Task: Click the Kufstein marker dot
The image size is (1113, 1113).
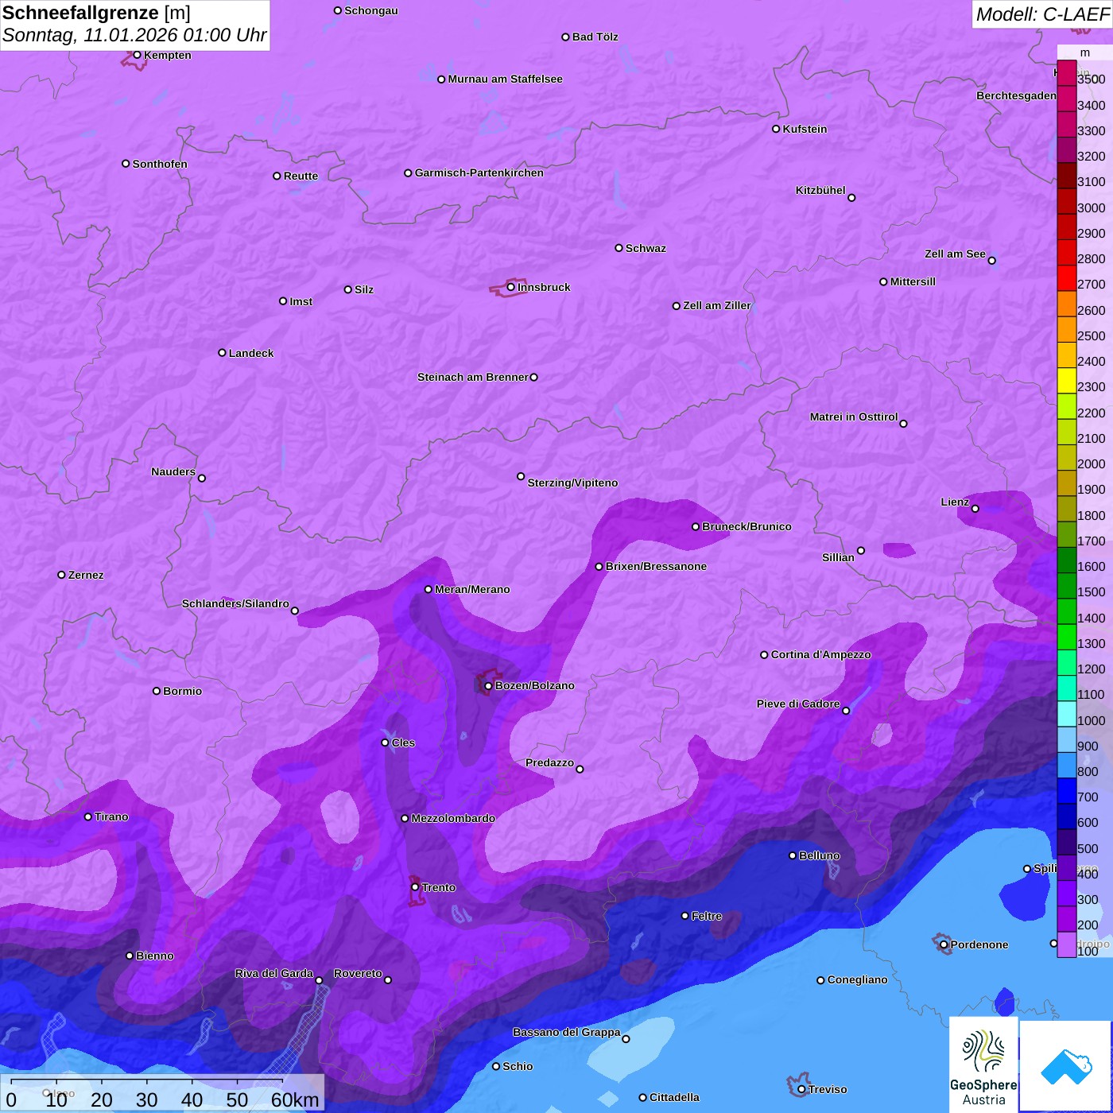Action: coord(776,129)
